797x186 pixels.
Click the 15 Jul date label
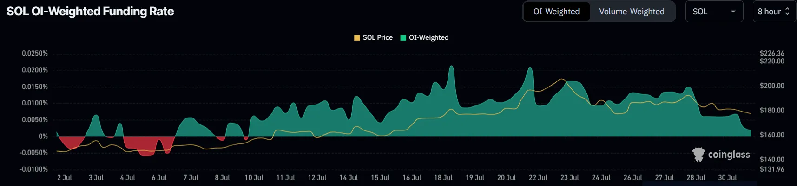pos(380,178)
